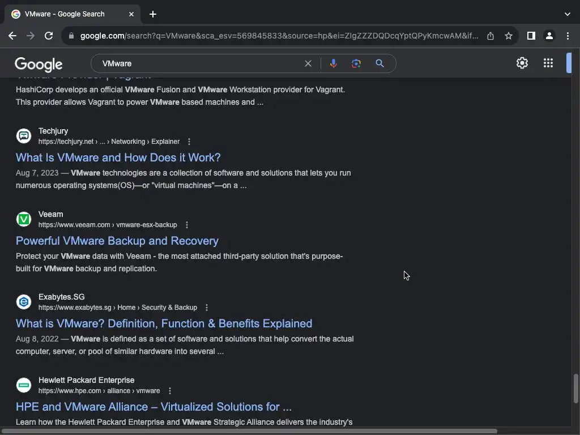Click the VMware search input field
This screenshot has width=580, height=435.
(x=200, y=63)
